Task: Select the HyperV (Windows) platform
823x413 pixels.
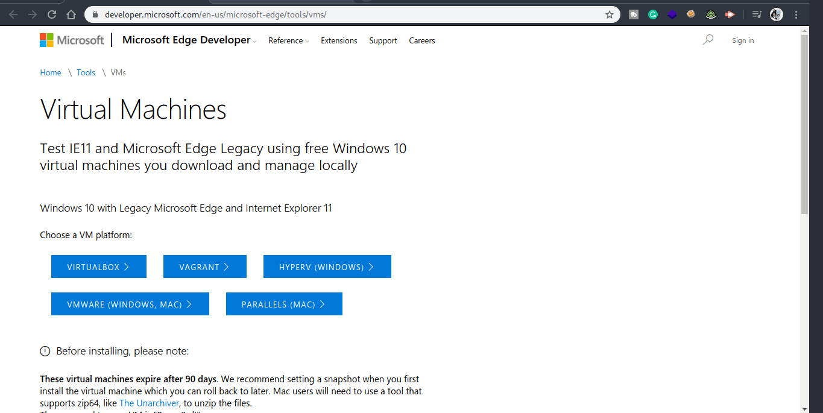Action: [327, 266]
